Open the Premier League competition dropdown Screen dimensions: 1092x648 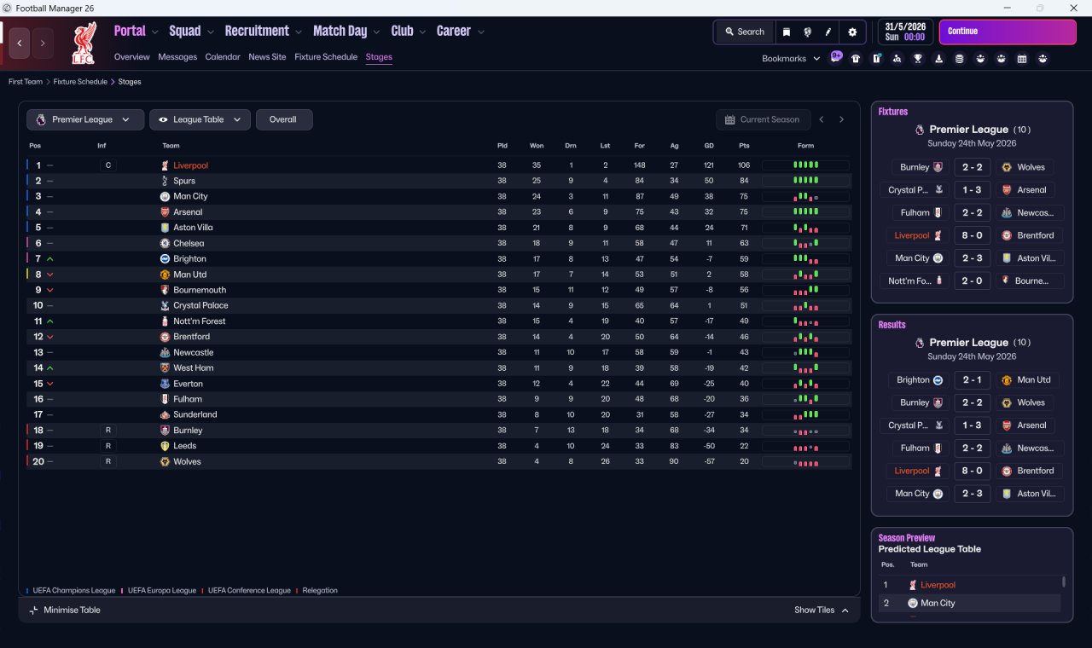coord(84,119)
